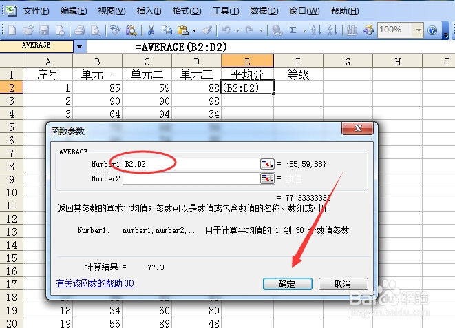This screenshot has height=328, width=455.
Task: Click the empty Number2 input field
Action: (x=191, y=178)
